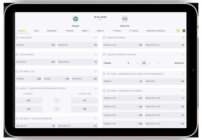Open the Rodadas tab
Screen dimensions: 202x140
tap(52, 31)
